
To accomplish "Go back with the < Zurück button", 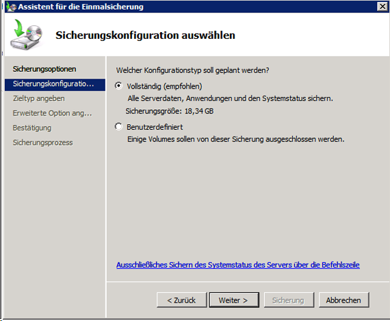I will [181, 300].
